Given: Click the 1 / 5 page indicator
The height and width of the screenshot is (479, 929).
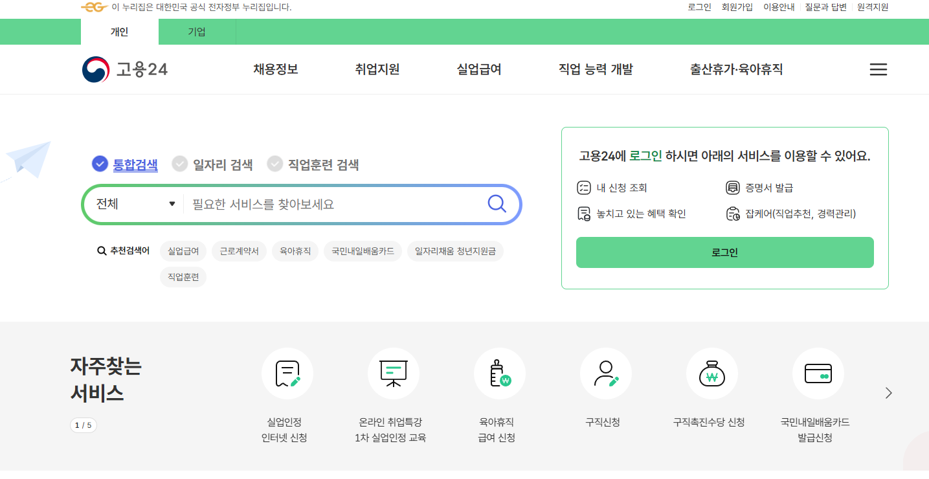Looking at the screenshot, I should click(x=84, y=425).
